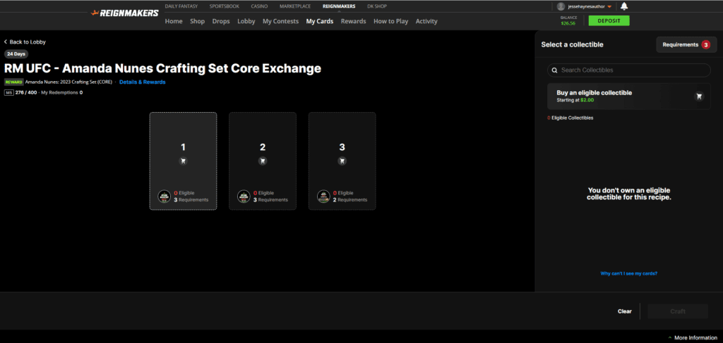Open the Details & Rewards link
The width and height of the screenshot is (723, 343).
coord(142,82)
